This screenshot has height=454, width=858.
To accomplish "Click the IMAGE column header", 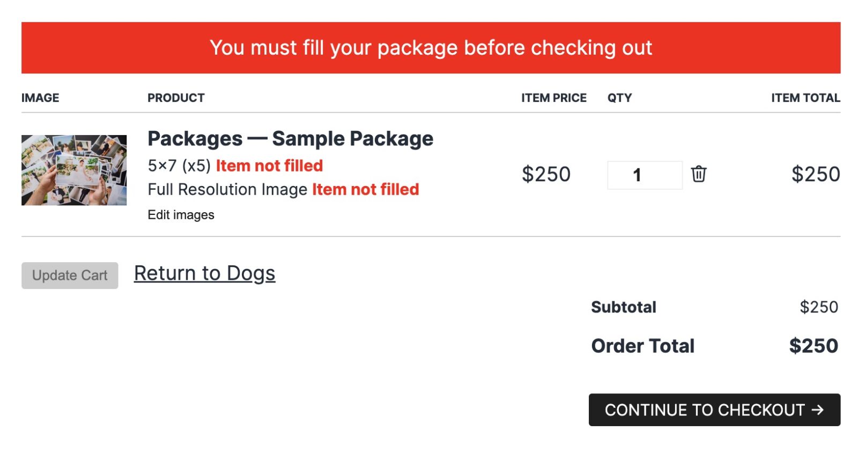I will tap(40, 98).
